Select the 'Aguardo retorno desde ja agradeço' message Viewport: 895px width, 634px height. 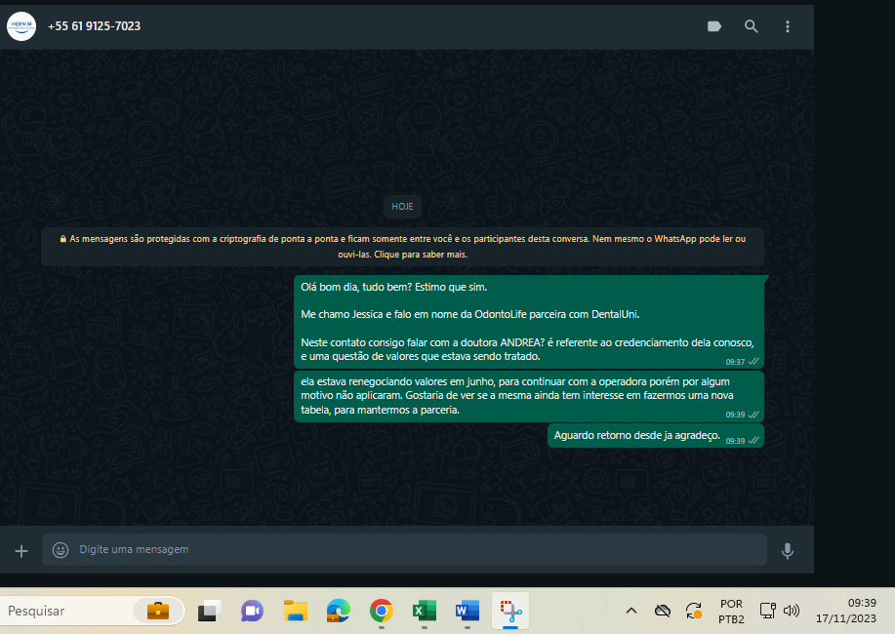(x=655, y=436)
